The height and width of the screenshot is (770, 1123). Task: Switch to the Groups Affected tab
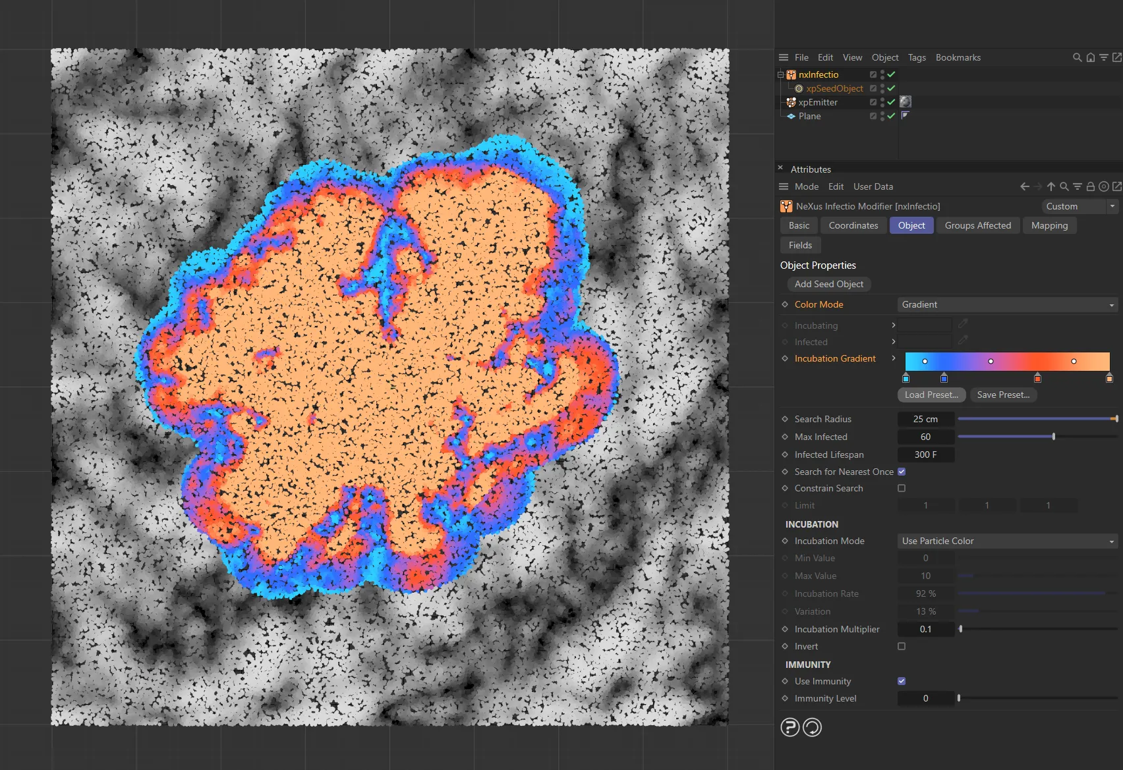click(x=977, y=225)
